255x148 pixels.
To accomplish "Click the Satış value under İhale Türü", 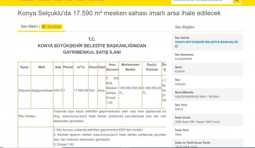I will [178, 134].
